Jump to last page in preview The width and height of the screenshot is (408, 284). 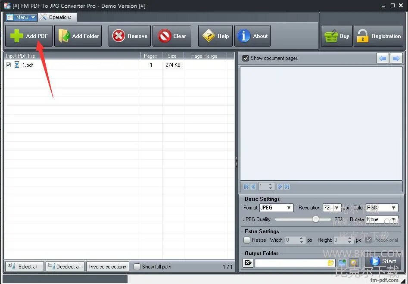click(x=287, y=186)
